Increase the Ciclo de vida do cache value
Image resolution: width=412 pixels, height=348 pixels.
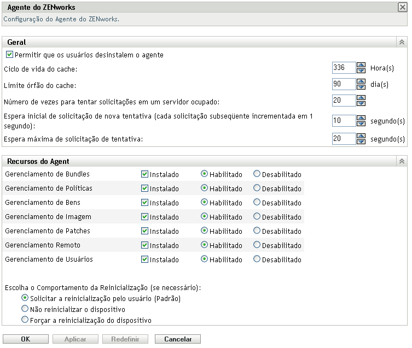(361, 65)
